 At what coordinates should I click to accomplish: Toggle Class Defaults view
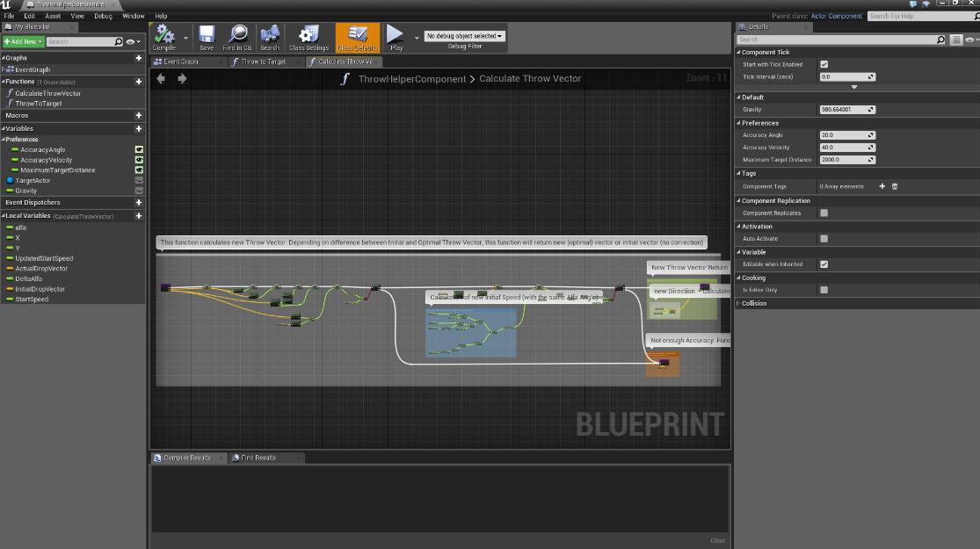[357, 37]
